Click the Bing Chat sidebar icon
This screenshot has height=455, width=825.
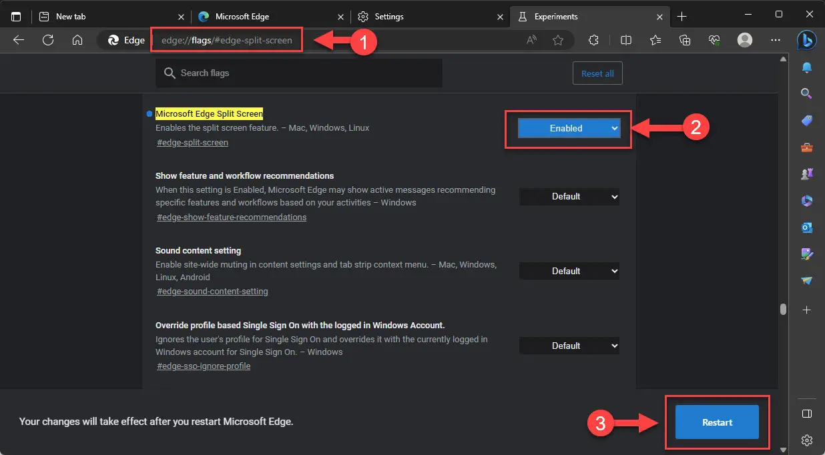(806, 40)
